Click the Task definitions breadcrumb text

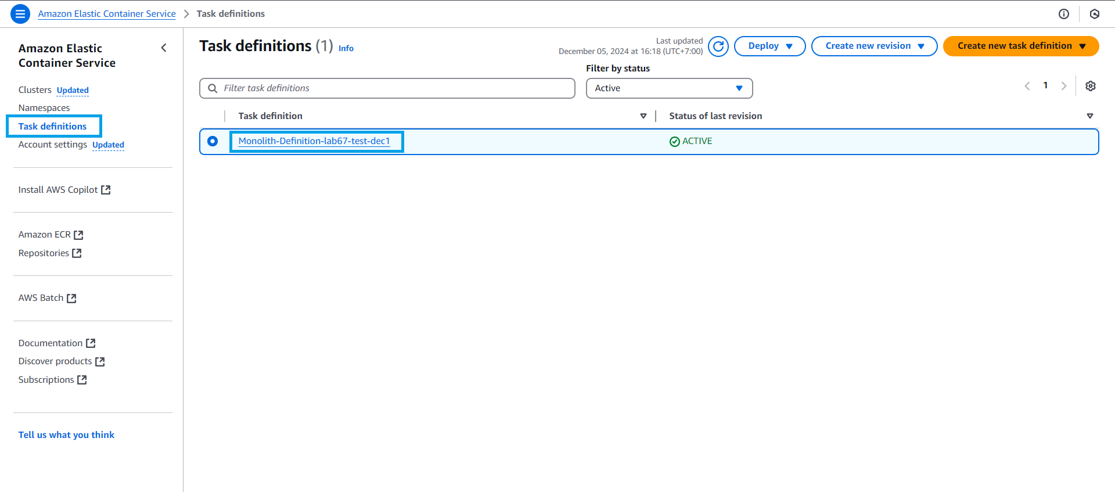tap(231, 14)
